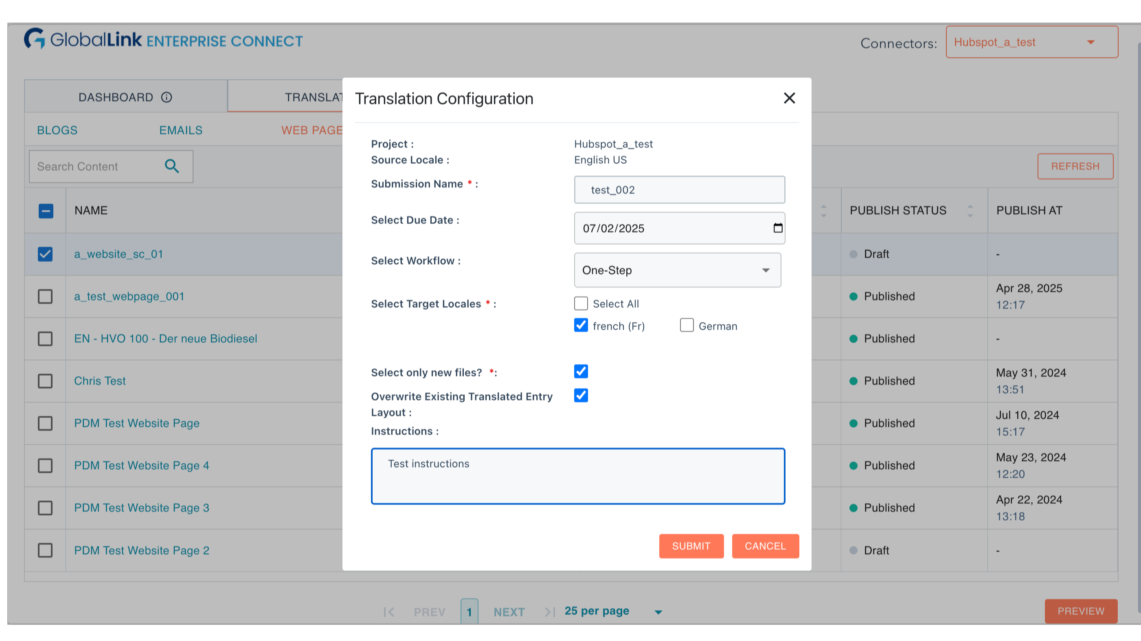Image resolution: width=1141 pixels, height=641 pixels.
Task: Click the search magnifier icon
Action: pyautogui.click(x=172, y=166)
